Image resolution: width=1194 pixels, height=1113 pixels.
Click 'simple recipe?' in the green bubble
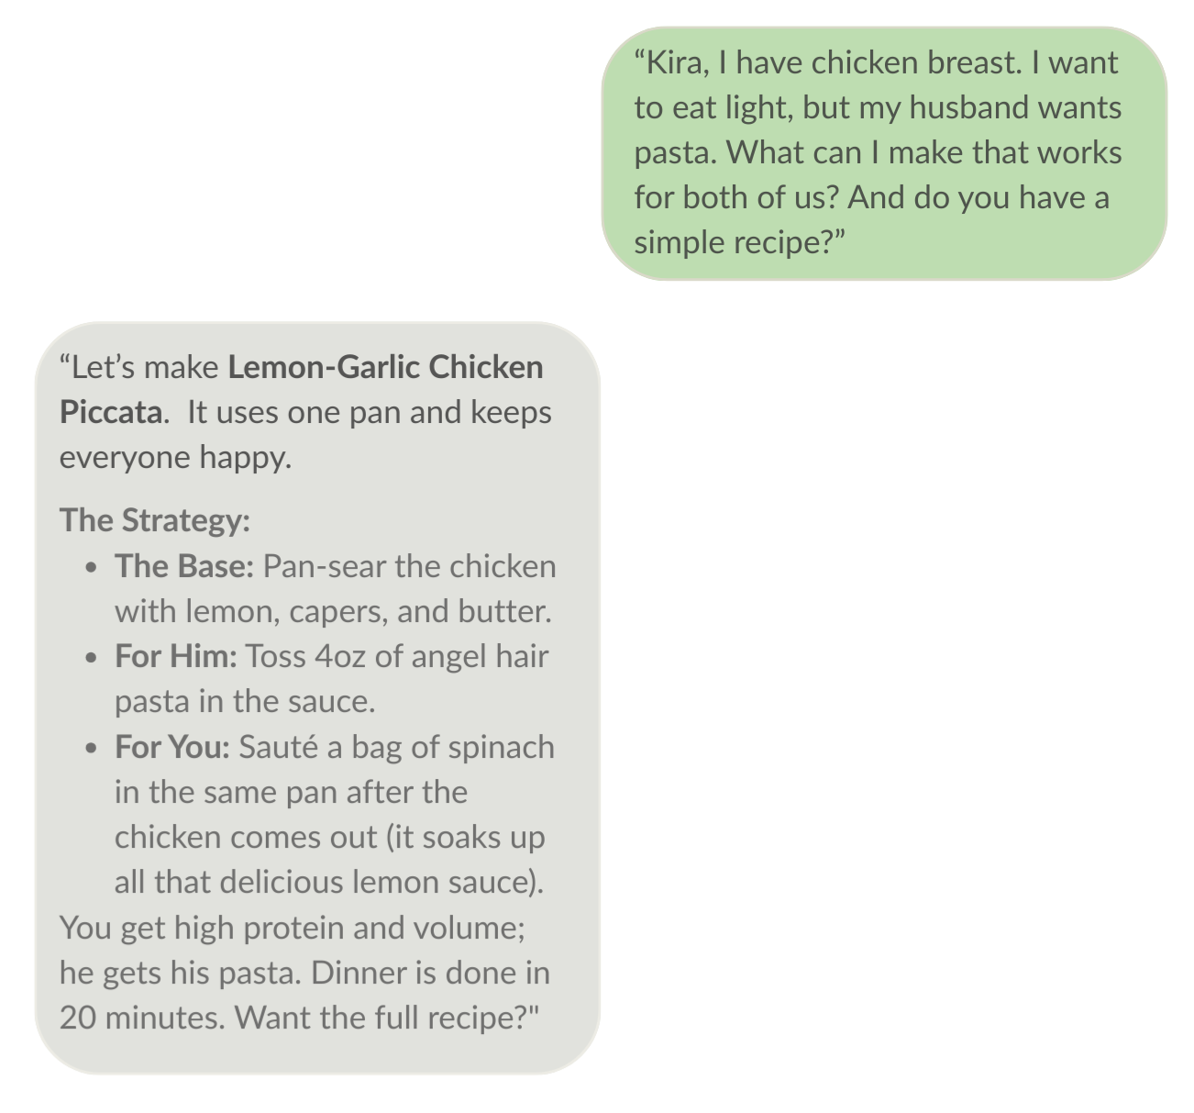tap(739, 242)
